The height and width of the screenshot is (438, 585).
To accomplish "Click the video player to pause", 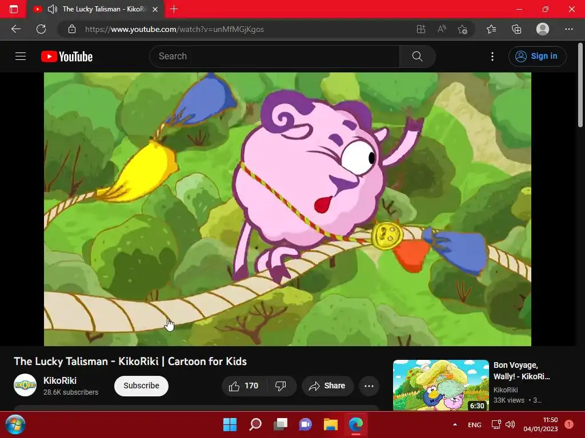I will pos(287,209).
